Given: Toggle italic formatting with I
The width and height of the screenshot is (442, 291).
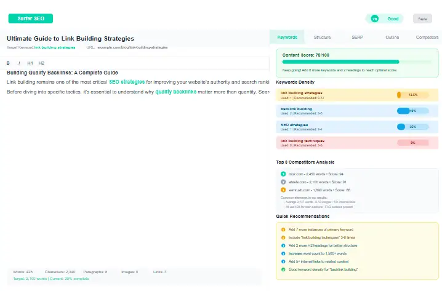Looking at the screenshot, I should [x=19, y=63].
